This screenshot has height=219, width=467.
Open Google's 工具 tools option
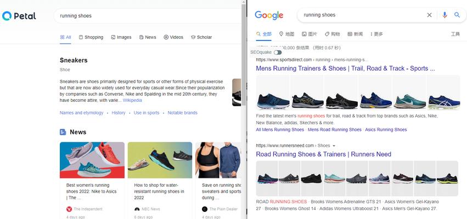point(455,34)
